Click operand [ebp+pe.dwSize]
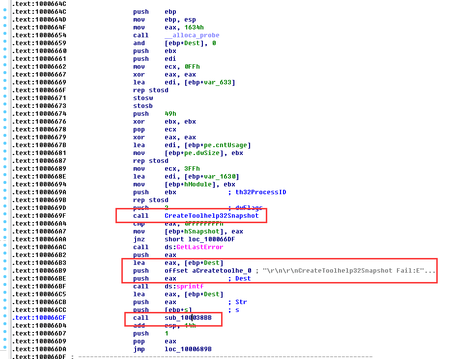The height and width of the screenshot is (359, 451). 194,153
